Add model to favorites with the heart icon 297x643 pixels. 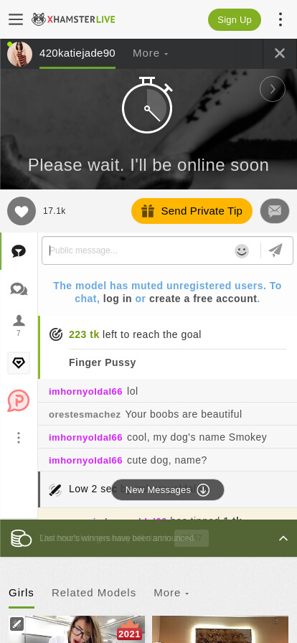(x=22, y=211)
